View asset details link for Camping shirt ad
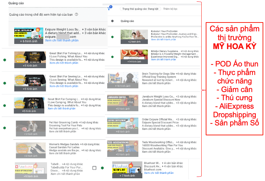The image size is (265, 181). point(62,108)
